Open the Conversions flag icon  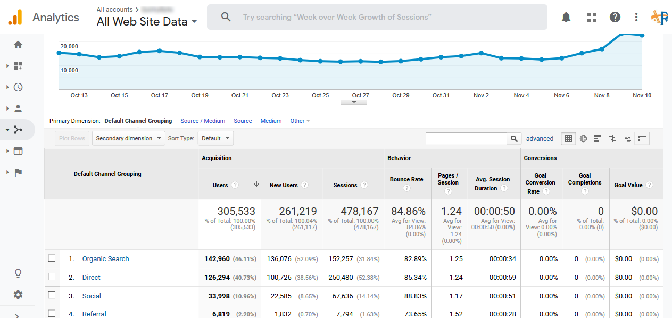tap(18, 172)
